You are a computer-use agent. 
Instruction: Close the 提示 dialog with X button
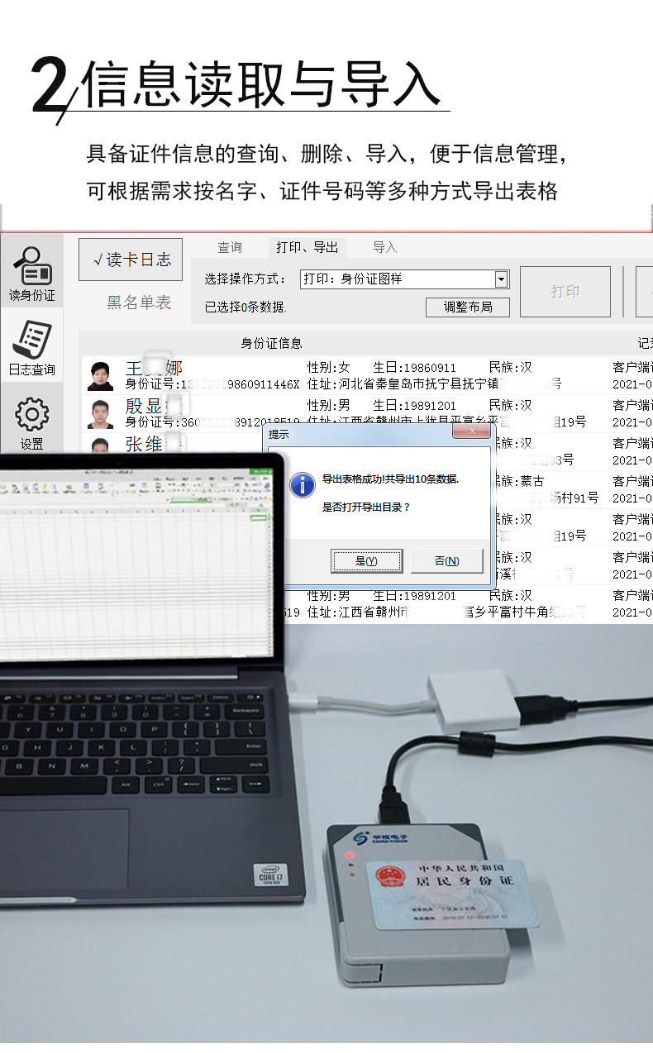pos(471,432)
